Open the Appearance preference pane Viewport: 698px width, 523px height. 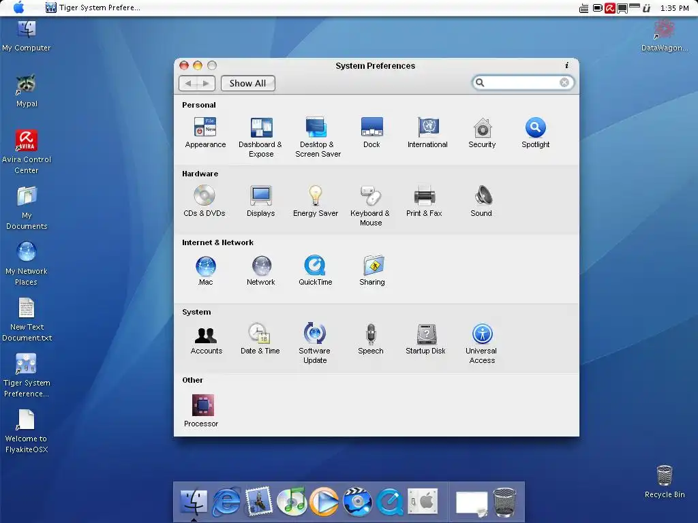(205, 133)
